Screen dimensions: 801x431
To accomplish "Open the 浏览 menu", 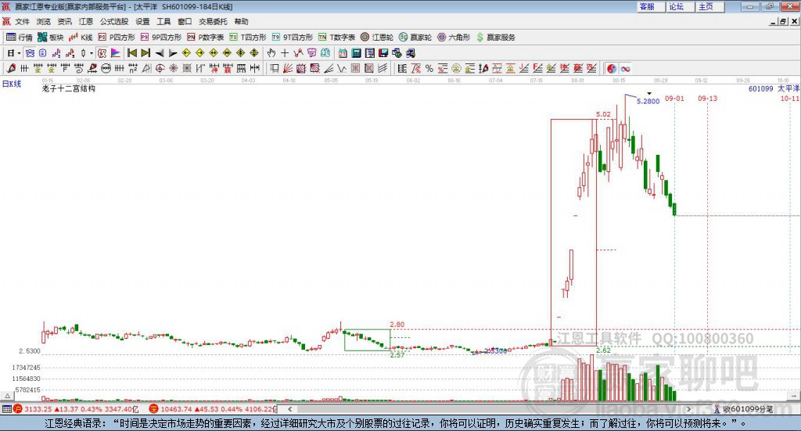I will pyautogui.click(x=44, y=21).
